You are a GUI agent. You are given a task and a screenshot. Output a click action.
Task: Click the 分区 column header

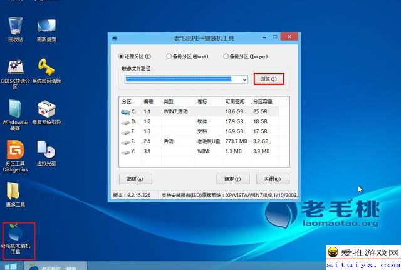click(127, 102)
